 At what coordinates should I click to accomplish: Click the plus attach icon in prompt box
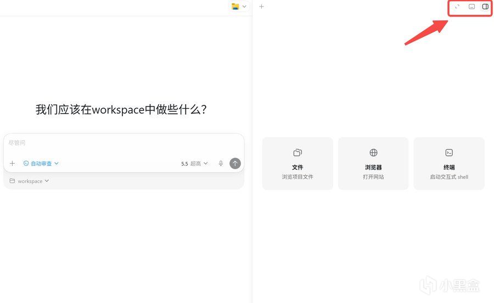click(12, 163)
